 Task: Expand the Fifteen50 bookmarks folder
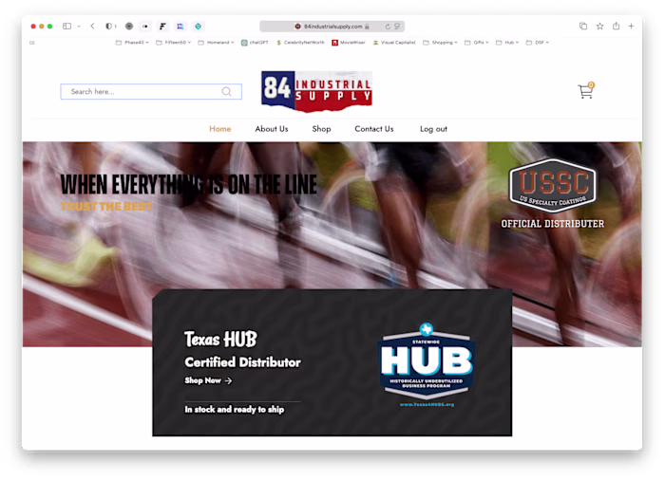click(174, 43)
